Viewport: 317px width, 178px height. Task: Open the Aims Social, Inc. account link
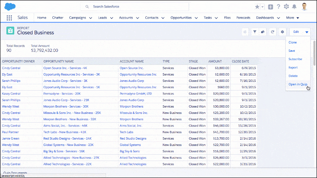tap(131, 126)
